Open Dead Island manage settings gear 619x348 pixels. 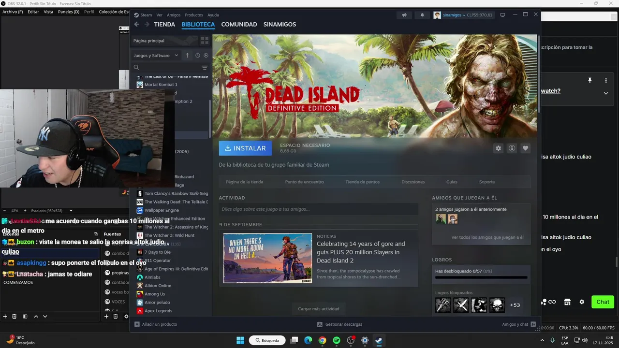[499, 148]
